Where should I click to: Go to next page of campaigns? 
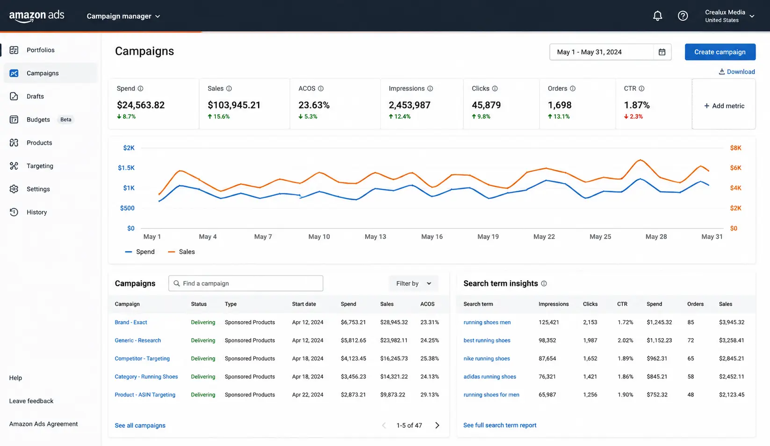(x=437, y=425)
